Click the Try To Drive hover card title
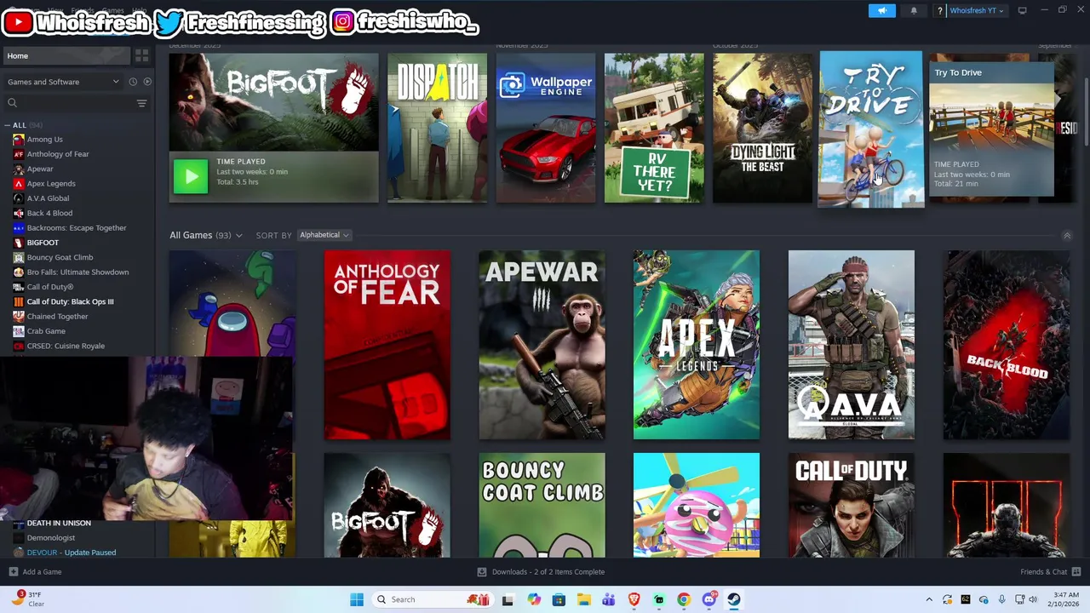 point(958,72)
